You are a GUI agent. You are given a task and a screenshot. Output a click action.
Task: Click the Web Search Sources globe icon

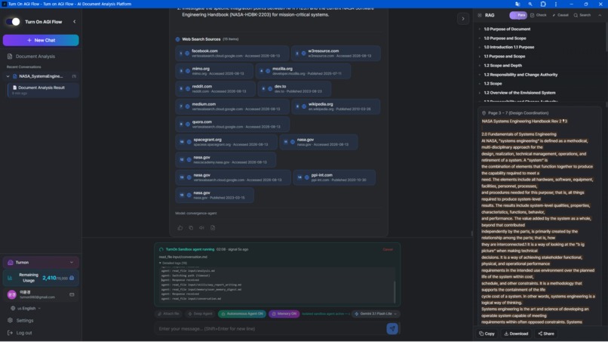[177, 39]
